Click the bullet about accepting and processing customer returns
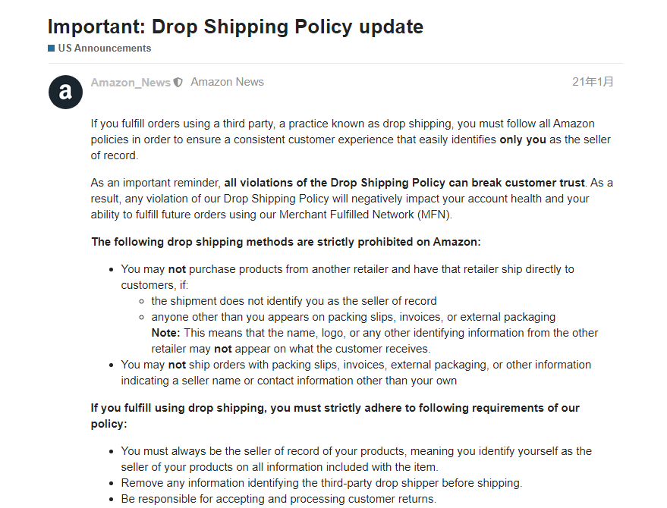 278,499
